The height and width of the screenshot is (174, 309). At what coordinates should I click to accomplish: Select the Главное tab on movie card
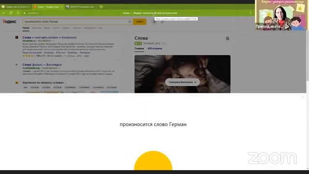pyautogui.click(x=139, y=48)
